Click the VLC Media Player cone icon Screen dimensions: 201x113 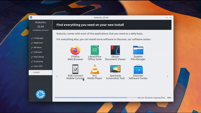click(x=95, y=69)
